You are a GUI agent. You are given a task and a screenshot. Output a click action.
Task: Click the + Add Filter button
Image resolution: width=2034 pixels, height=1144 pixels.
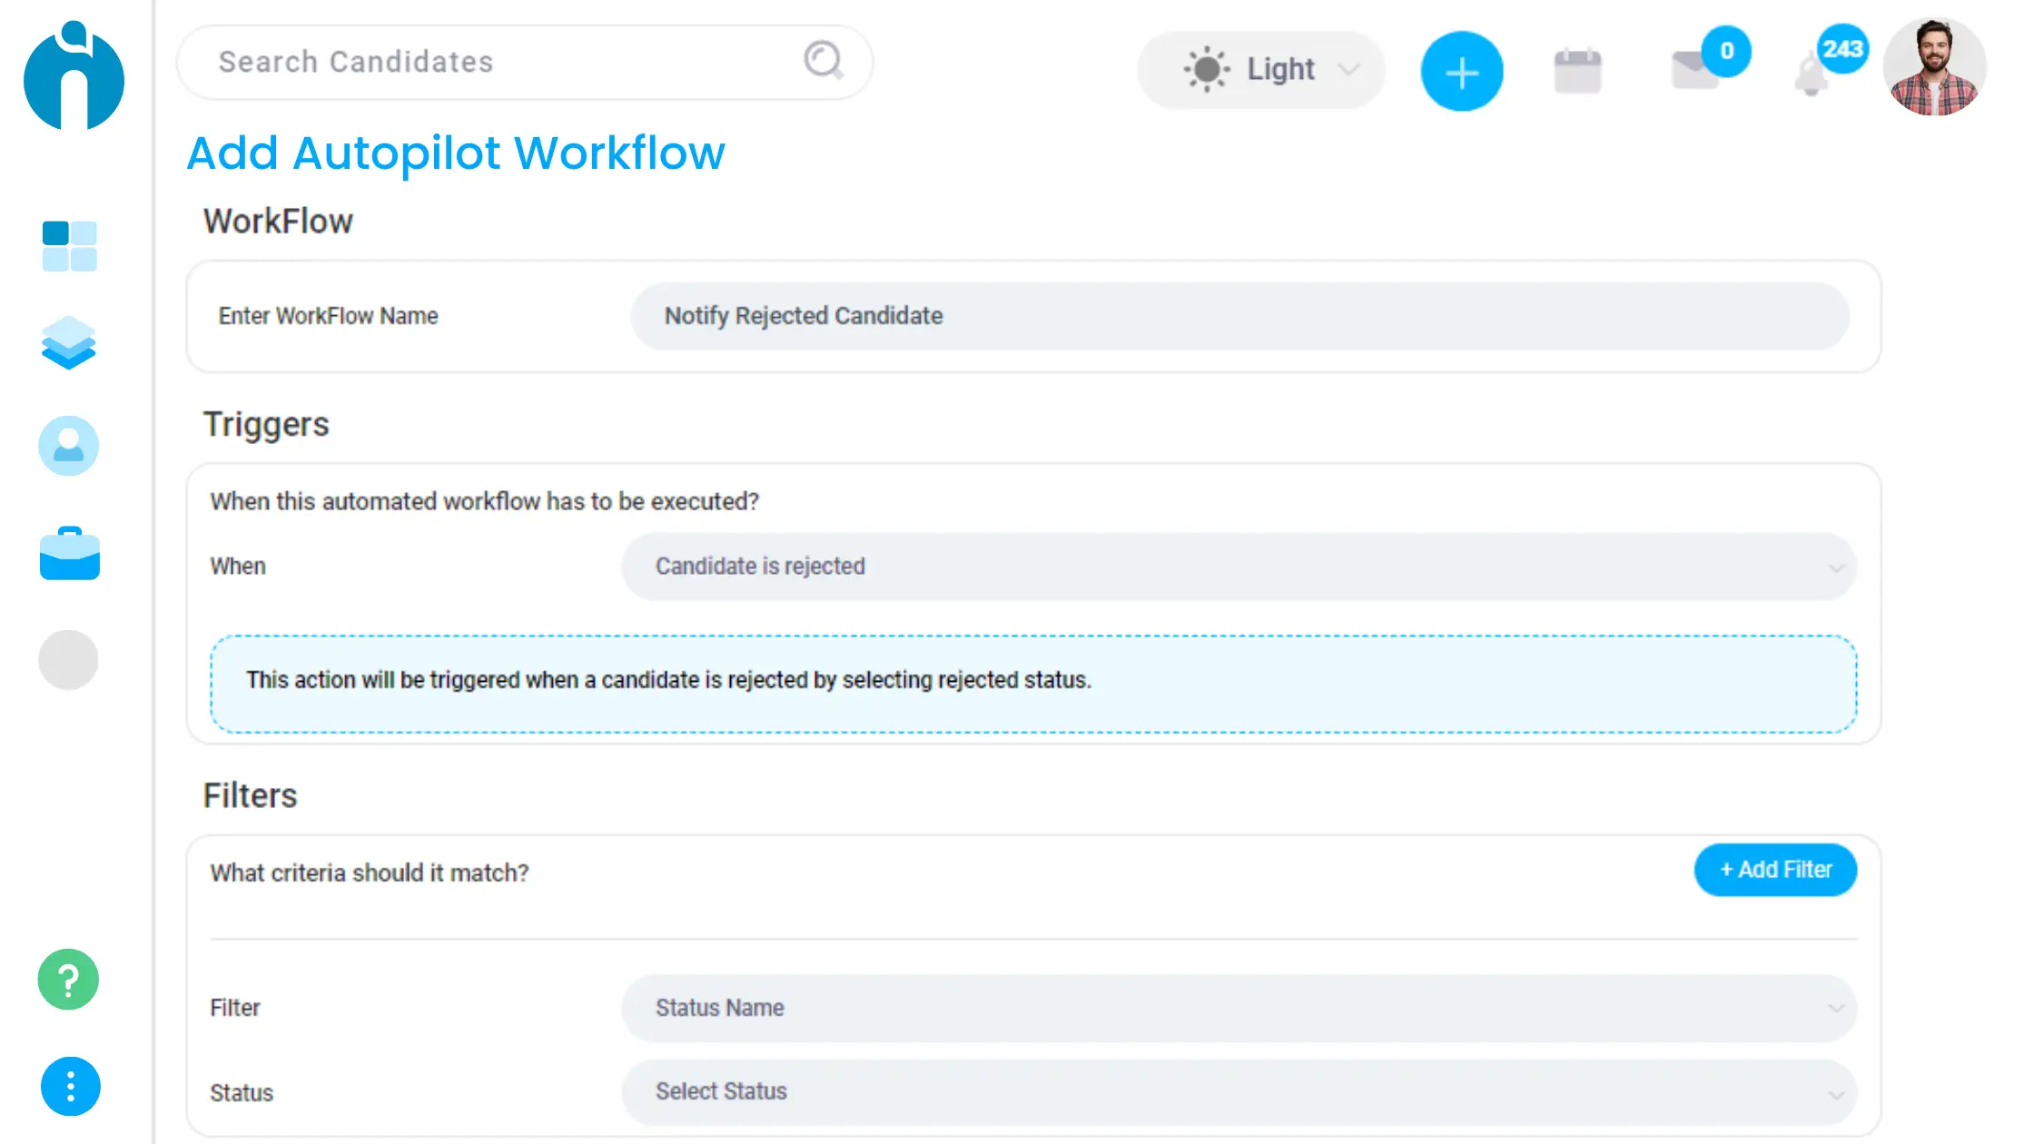click(x=1774, y=870)
